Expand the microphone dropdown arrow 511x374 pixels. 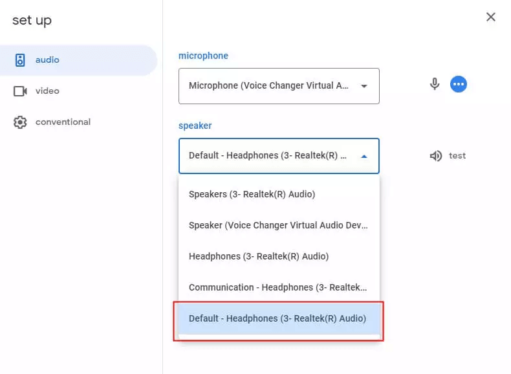pos(364,86)
